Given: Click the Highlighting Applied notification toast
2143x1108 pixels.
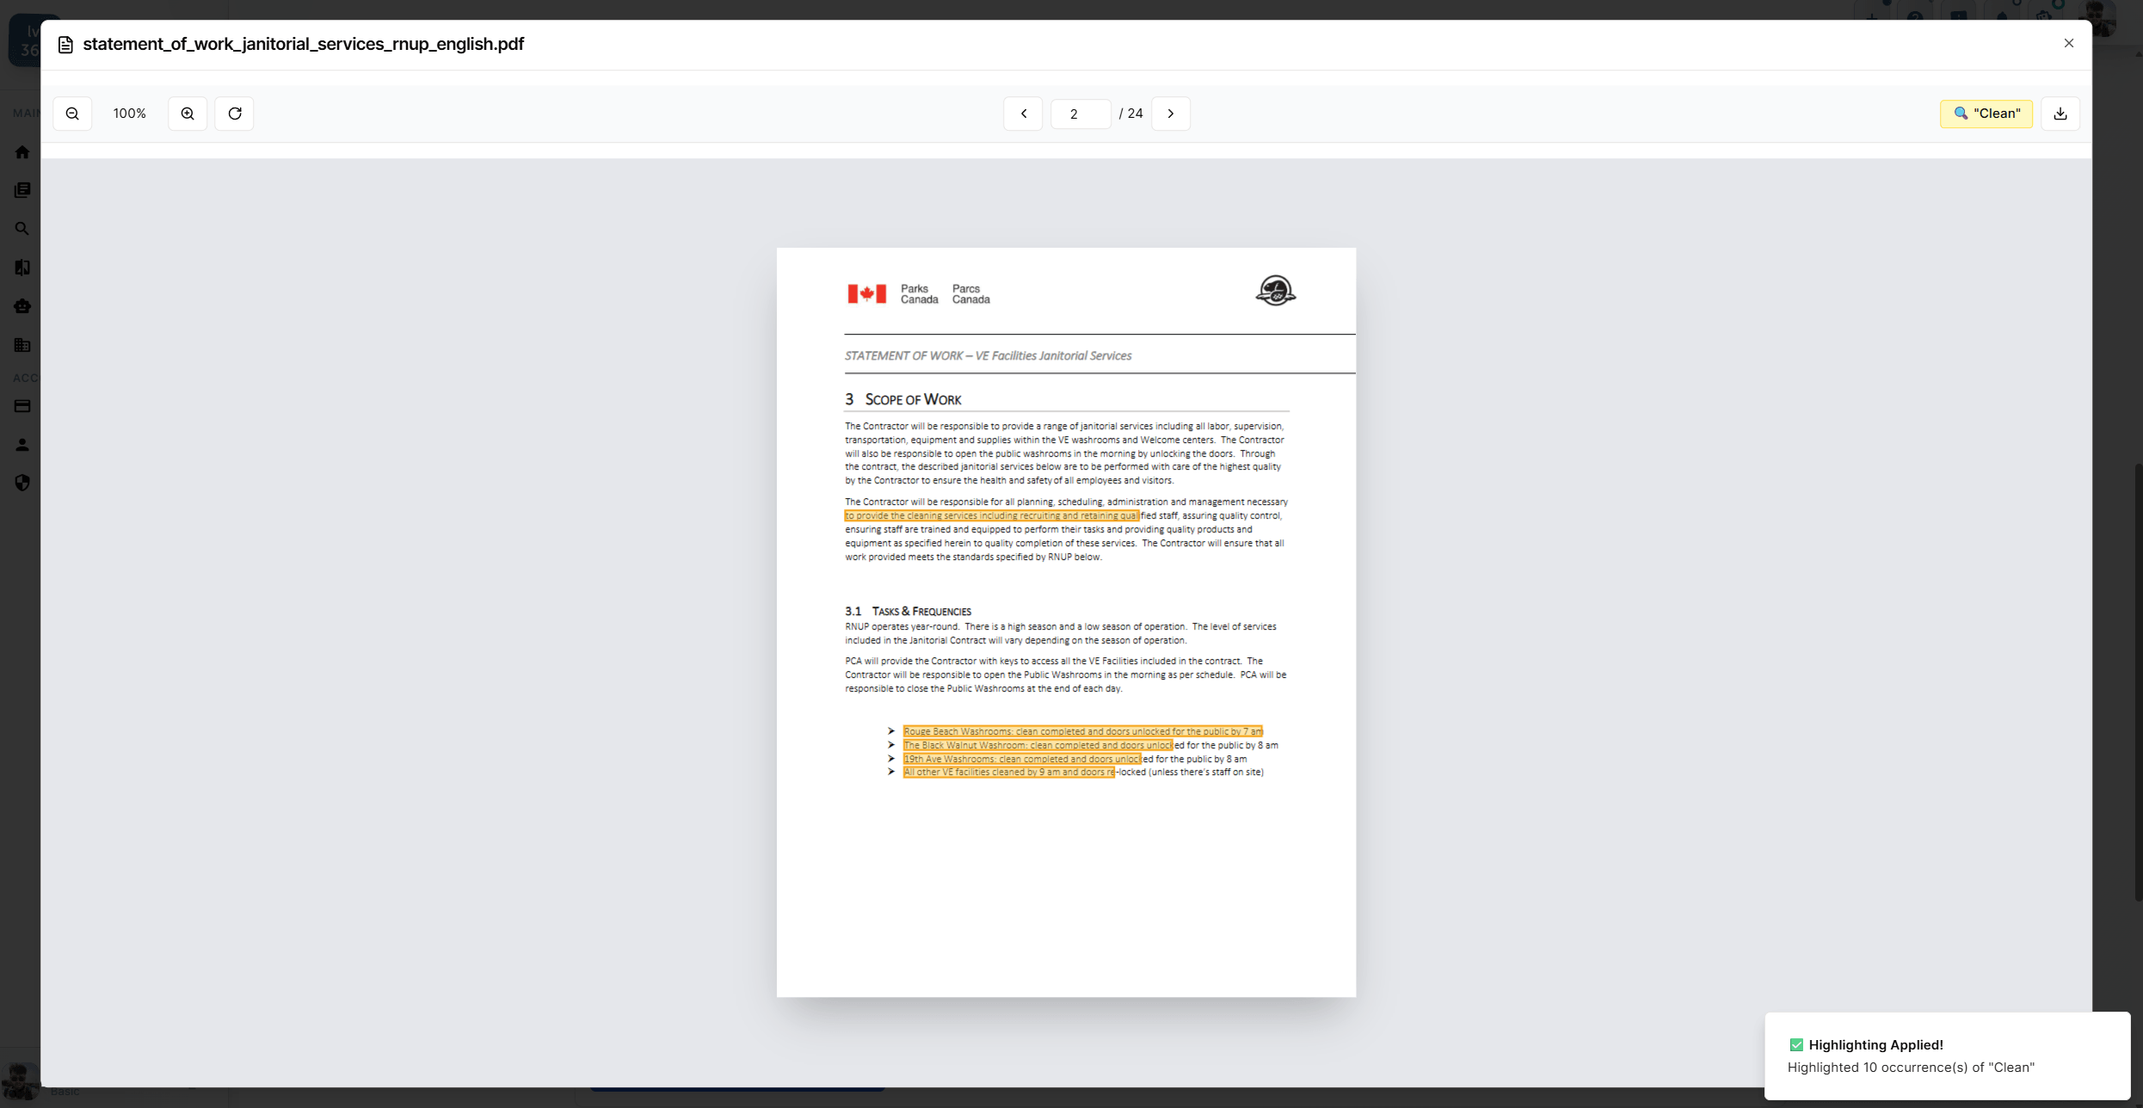Looking at the screenshot, I should [1946, 1056].
